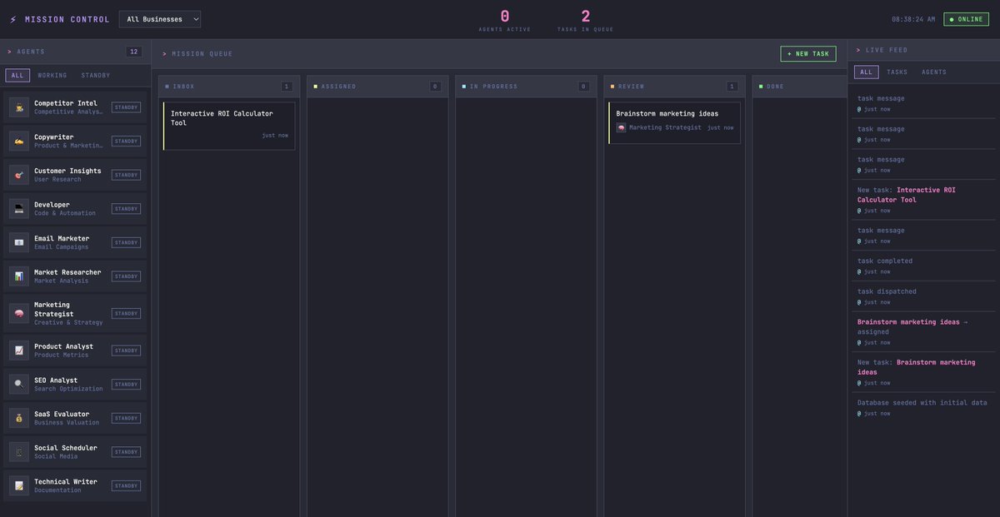Viewport: 1000px width, 517px height.
Task: Click 'Database seeded with initial data' entry
Action: (x=923, y=408)
